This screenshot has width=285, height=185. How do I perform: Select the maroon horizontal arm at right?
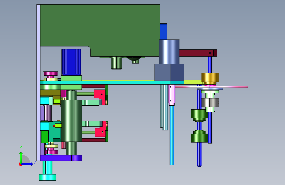tap(198, 53)
